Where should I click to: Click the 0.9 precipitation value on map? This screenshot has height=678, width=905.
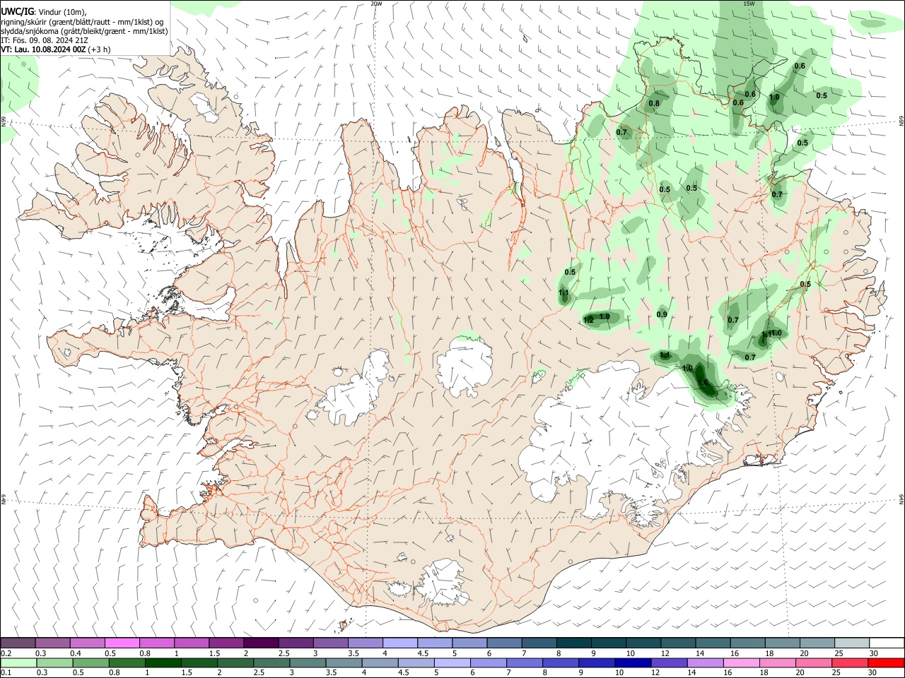pyautogui.click(x=662, y=314)
